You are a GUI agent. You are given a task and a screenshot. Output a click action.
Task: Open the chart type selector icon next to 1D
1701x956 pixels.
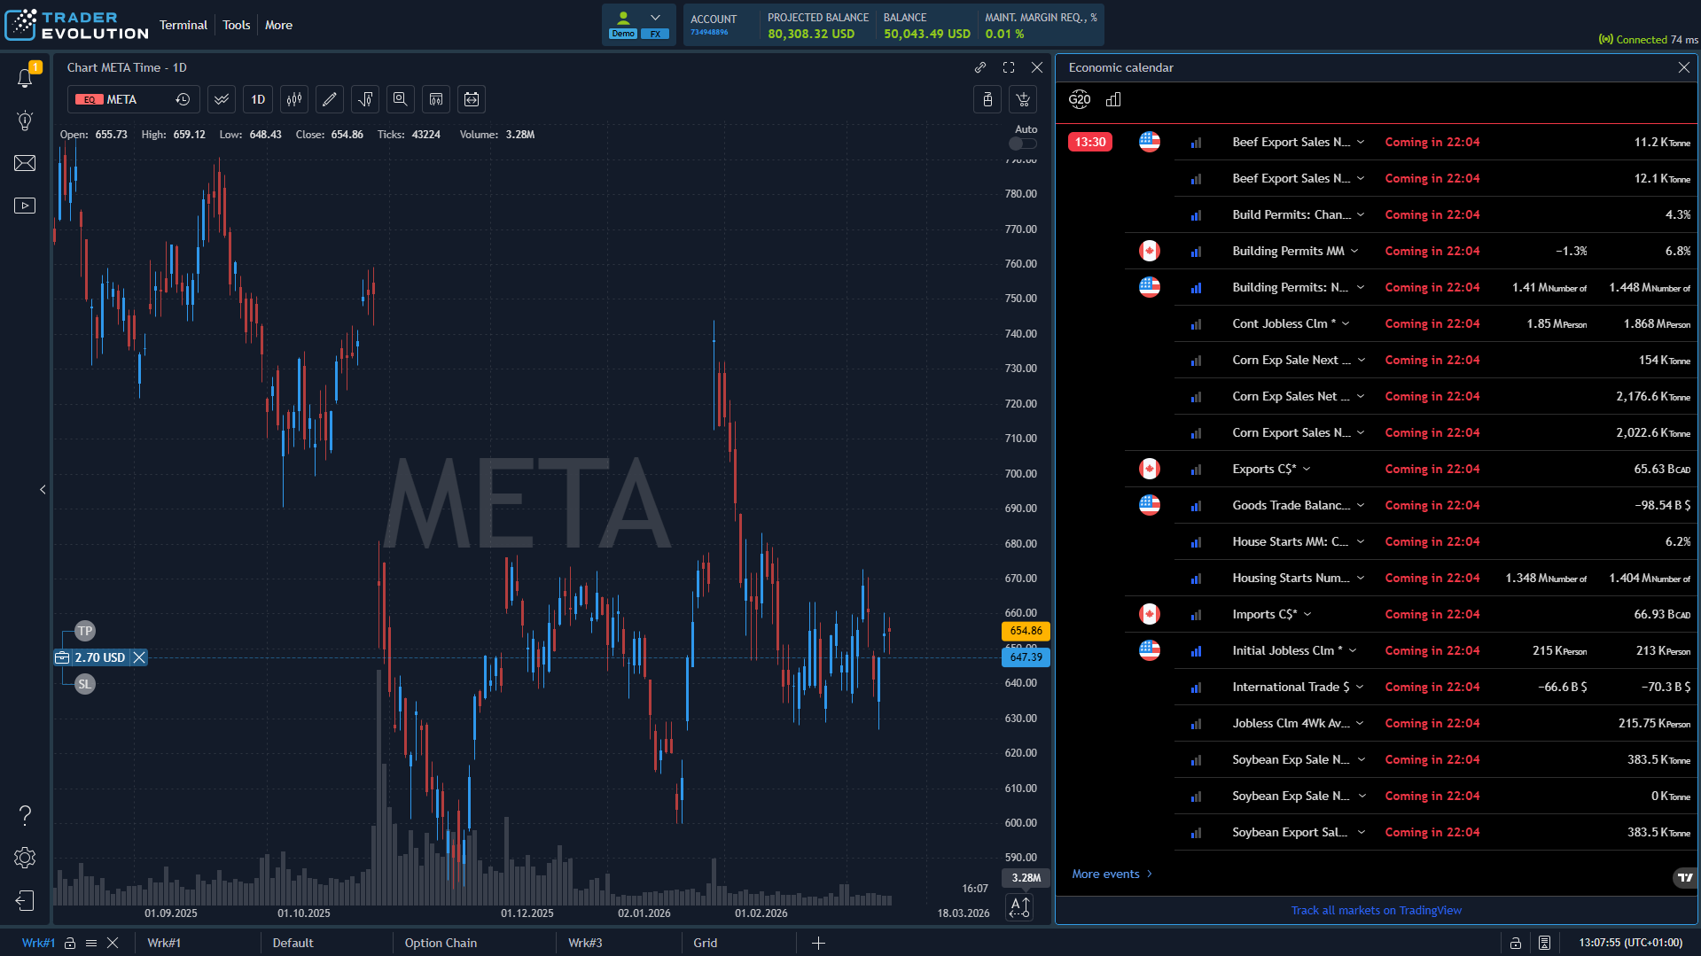[x=293, y=99]
